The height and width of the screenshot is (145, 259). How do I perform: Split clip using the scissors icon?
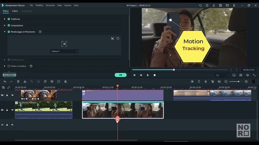click(x=25, y=81)
